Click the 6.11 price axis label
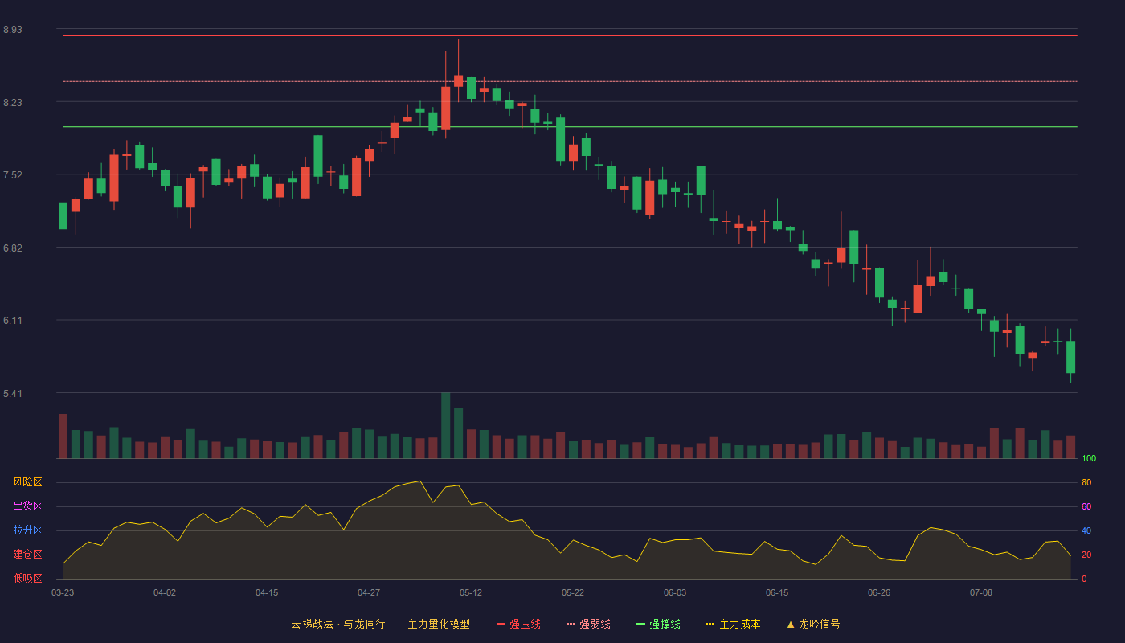Screen dimensions: 1125x643 pos(13,321)
